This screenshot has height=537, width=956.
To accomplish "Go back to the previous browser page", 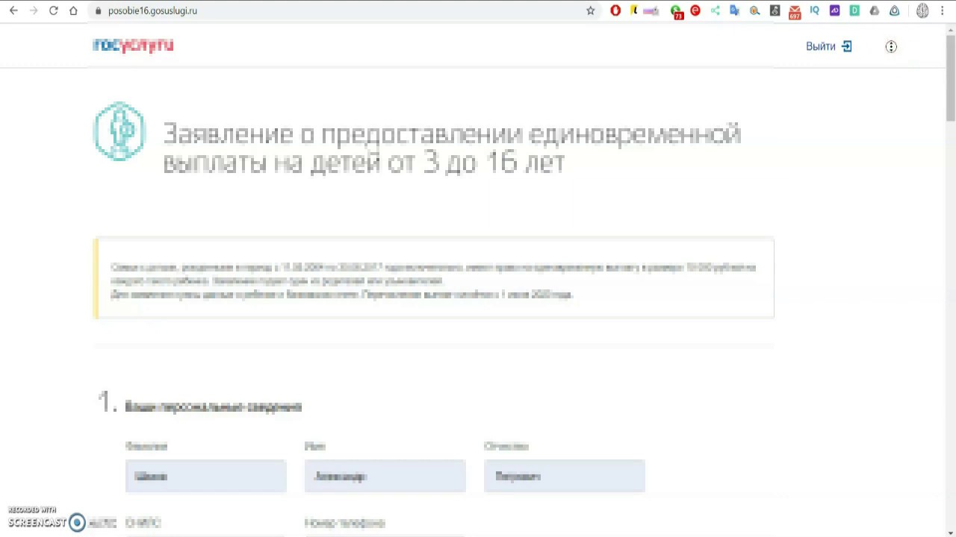I will pos(13,10).
